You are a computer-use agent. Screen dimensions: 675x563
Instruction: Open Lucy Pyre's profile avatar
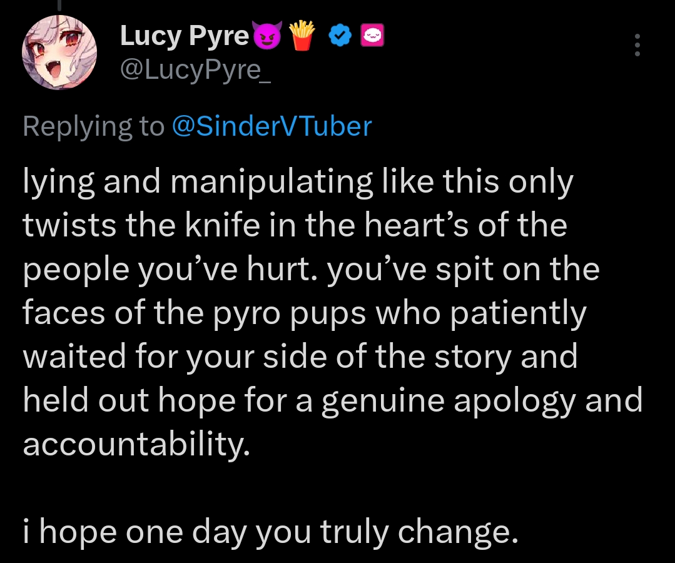(x=59, y=53)
